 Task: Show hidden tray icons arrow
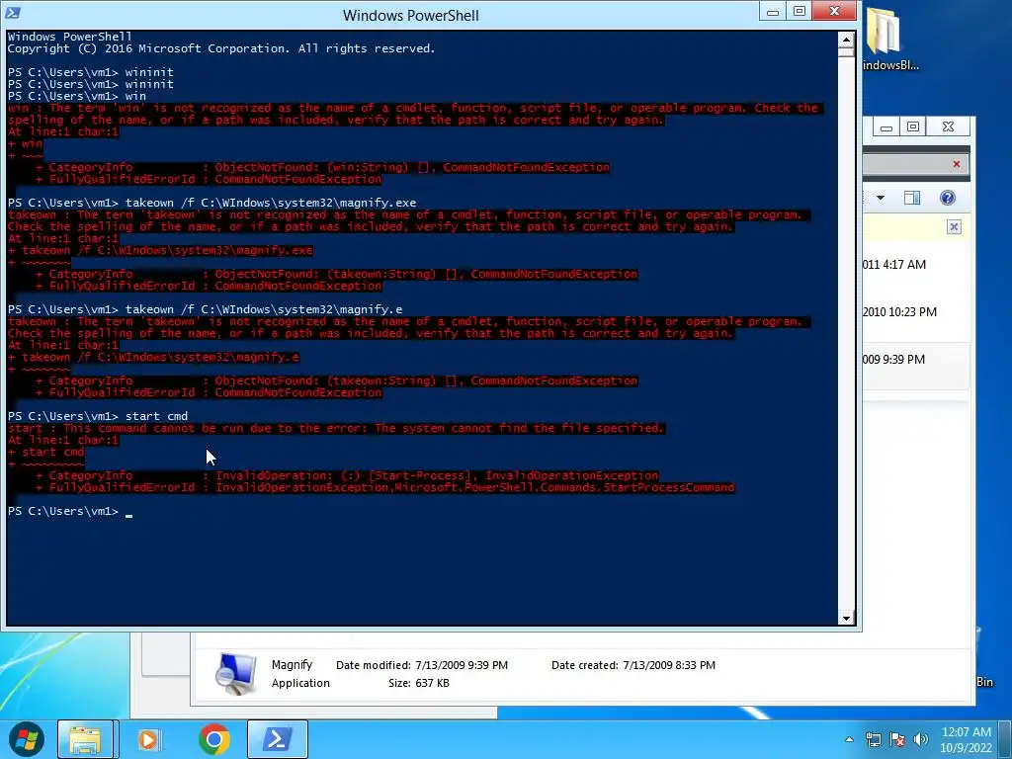(849, 739)
